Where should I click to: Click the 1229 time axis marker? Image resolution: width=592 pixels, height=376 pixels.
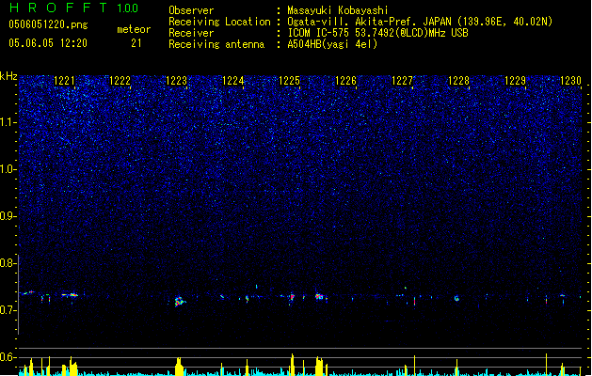click(515, 81)
